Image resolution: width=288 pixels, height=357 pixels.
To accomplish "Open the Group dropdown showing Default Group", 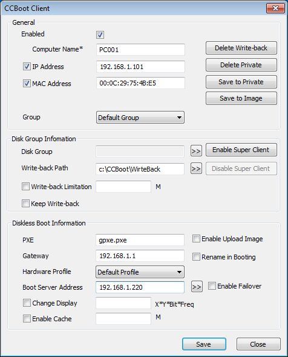I will click(140, 118).
